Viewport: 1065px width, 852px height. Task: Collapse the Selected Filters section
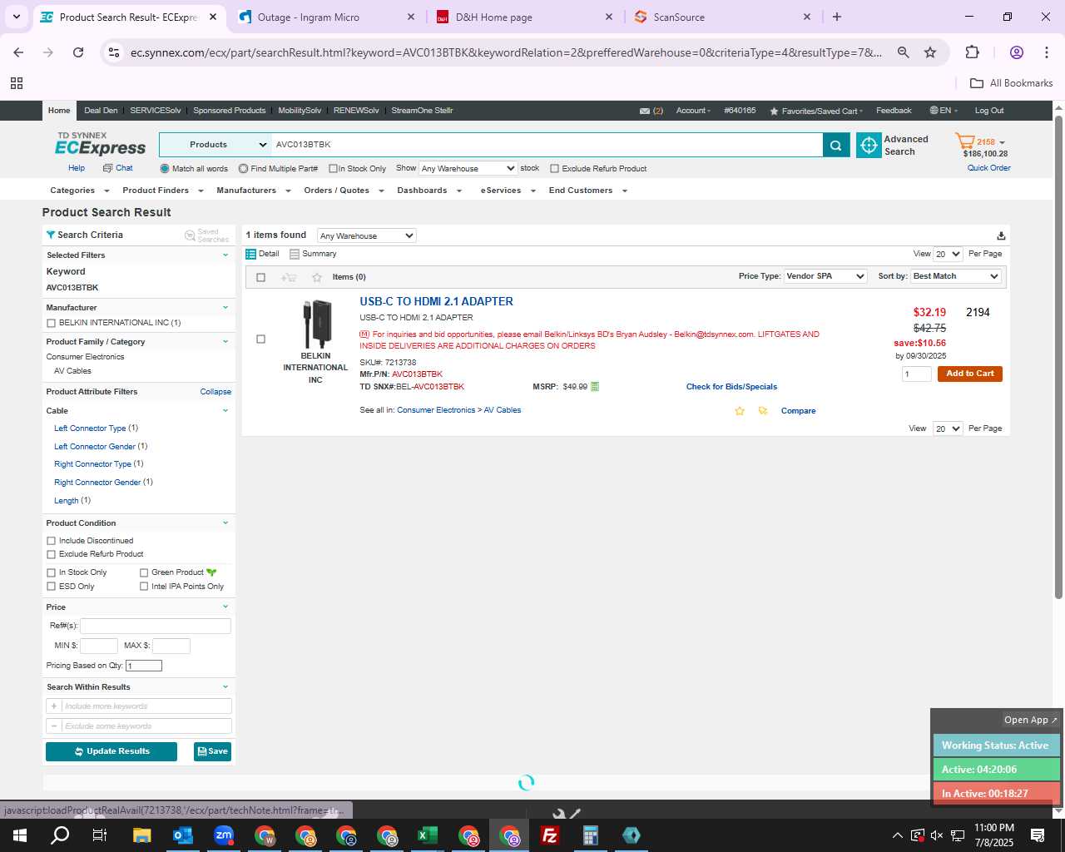tap(225, 255)
